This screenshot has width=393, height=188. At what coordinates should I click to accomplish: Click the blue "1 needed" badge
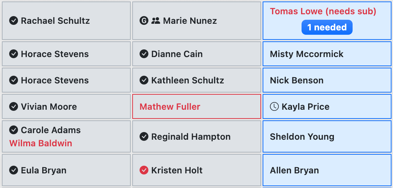tap(327, 27)
